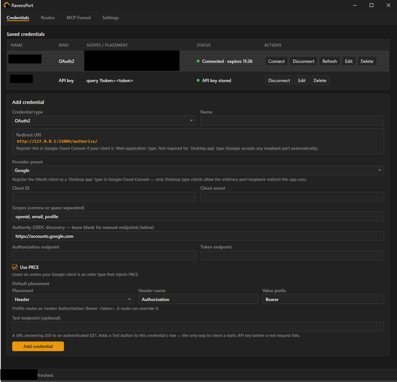The image size is (397, 382).
Task: Click the STATUS column header
Action: click(204, 45)
